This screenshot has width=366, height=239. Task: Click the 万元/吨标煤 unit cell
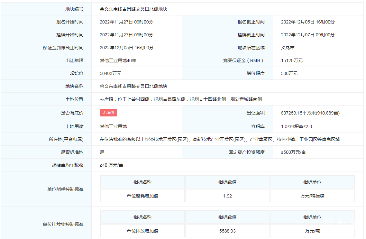point(312,196)
